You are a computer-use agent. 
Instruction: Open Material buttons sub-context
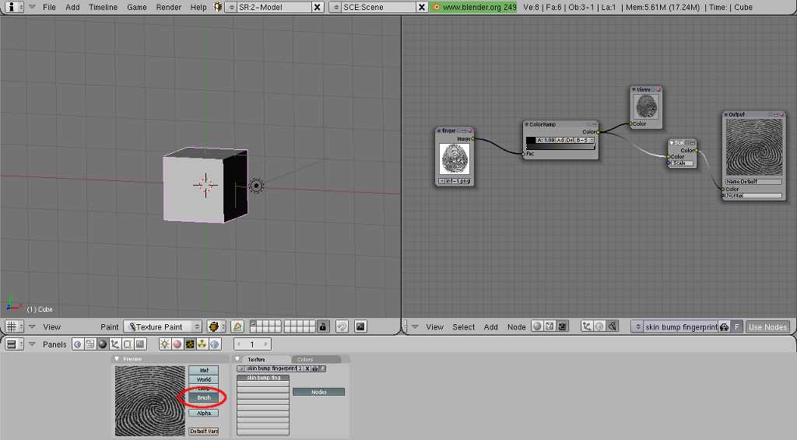pos(177,344)
